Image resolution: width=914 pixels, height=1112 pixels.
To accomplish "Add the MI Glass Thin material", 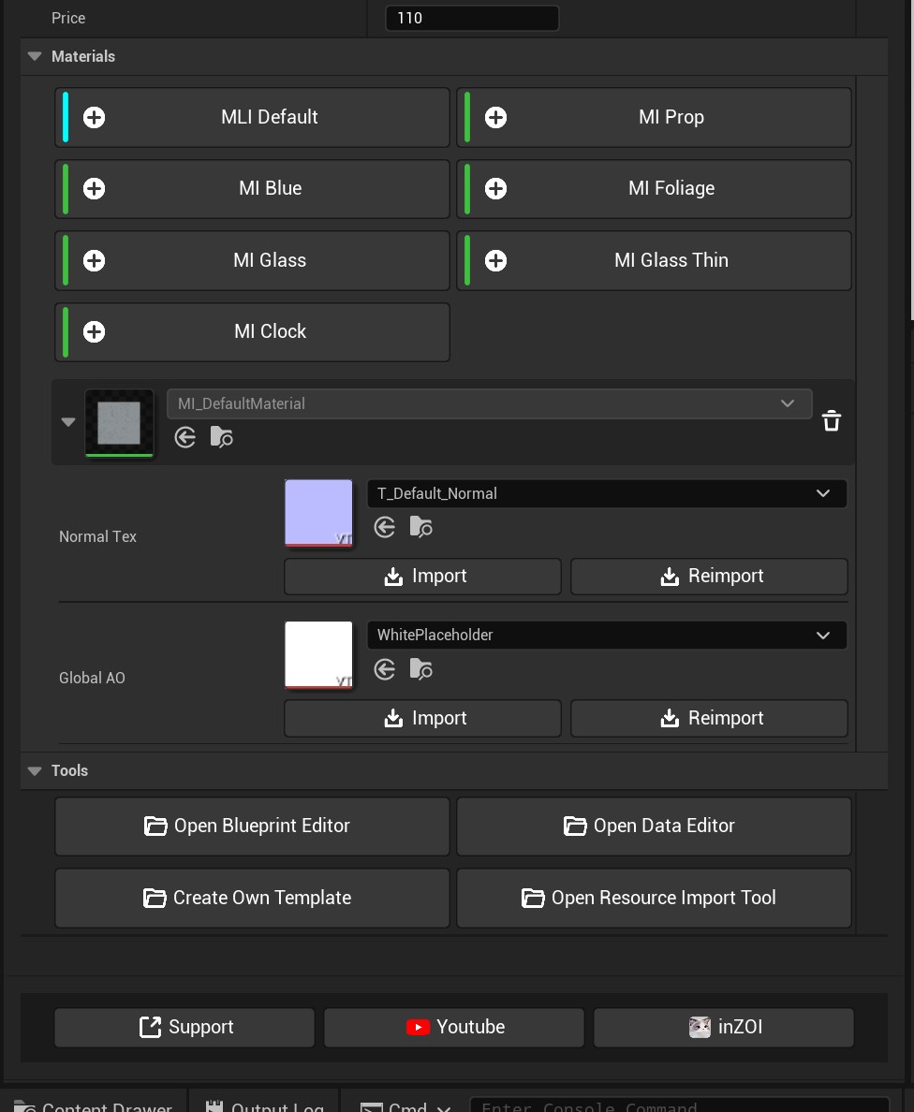I will tap(654, 260).
